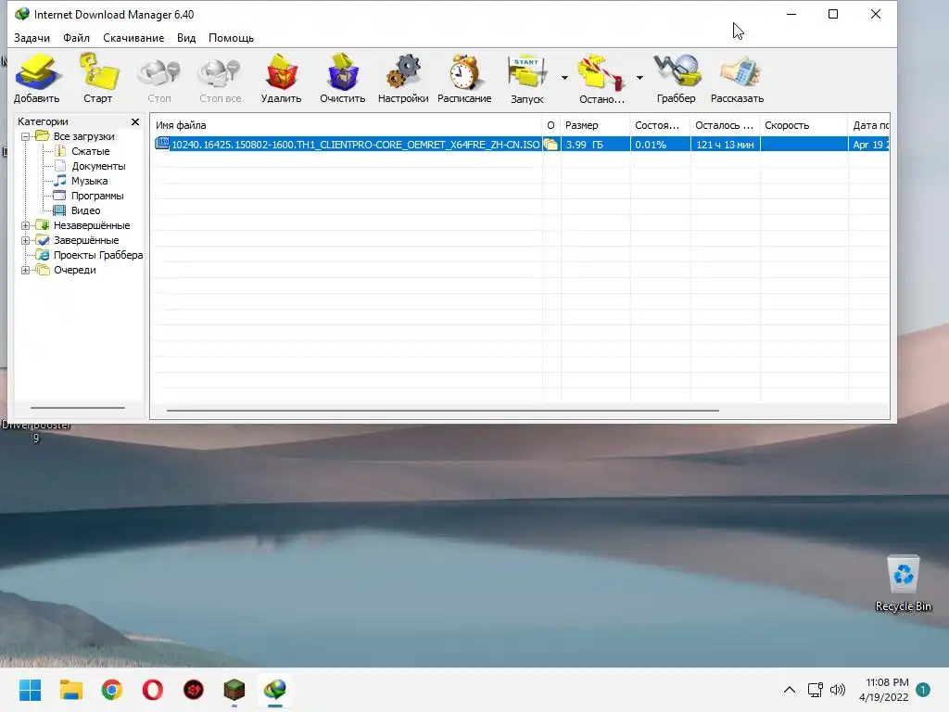Select the Документы category

pyautogui.click(x=98, y=166)
